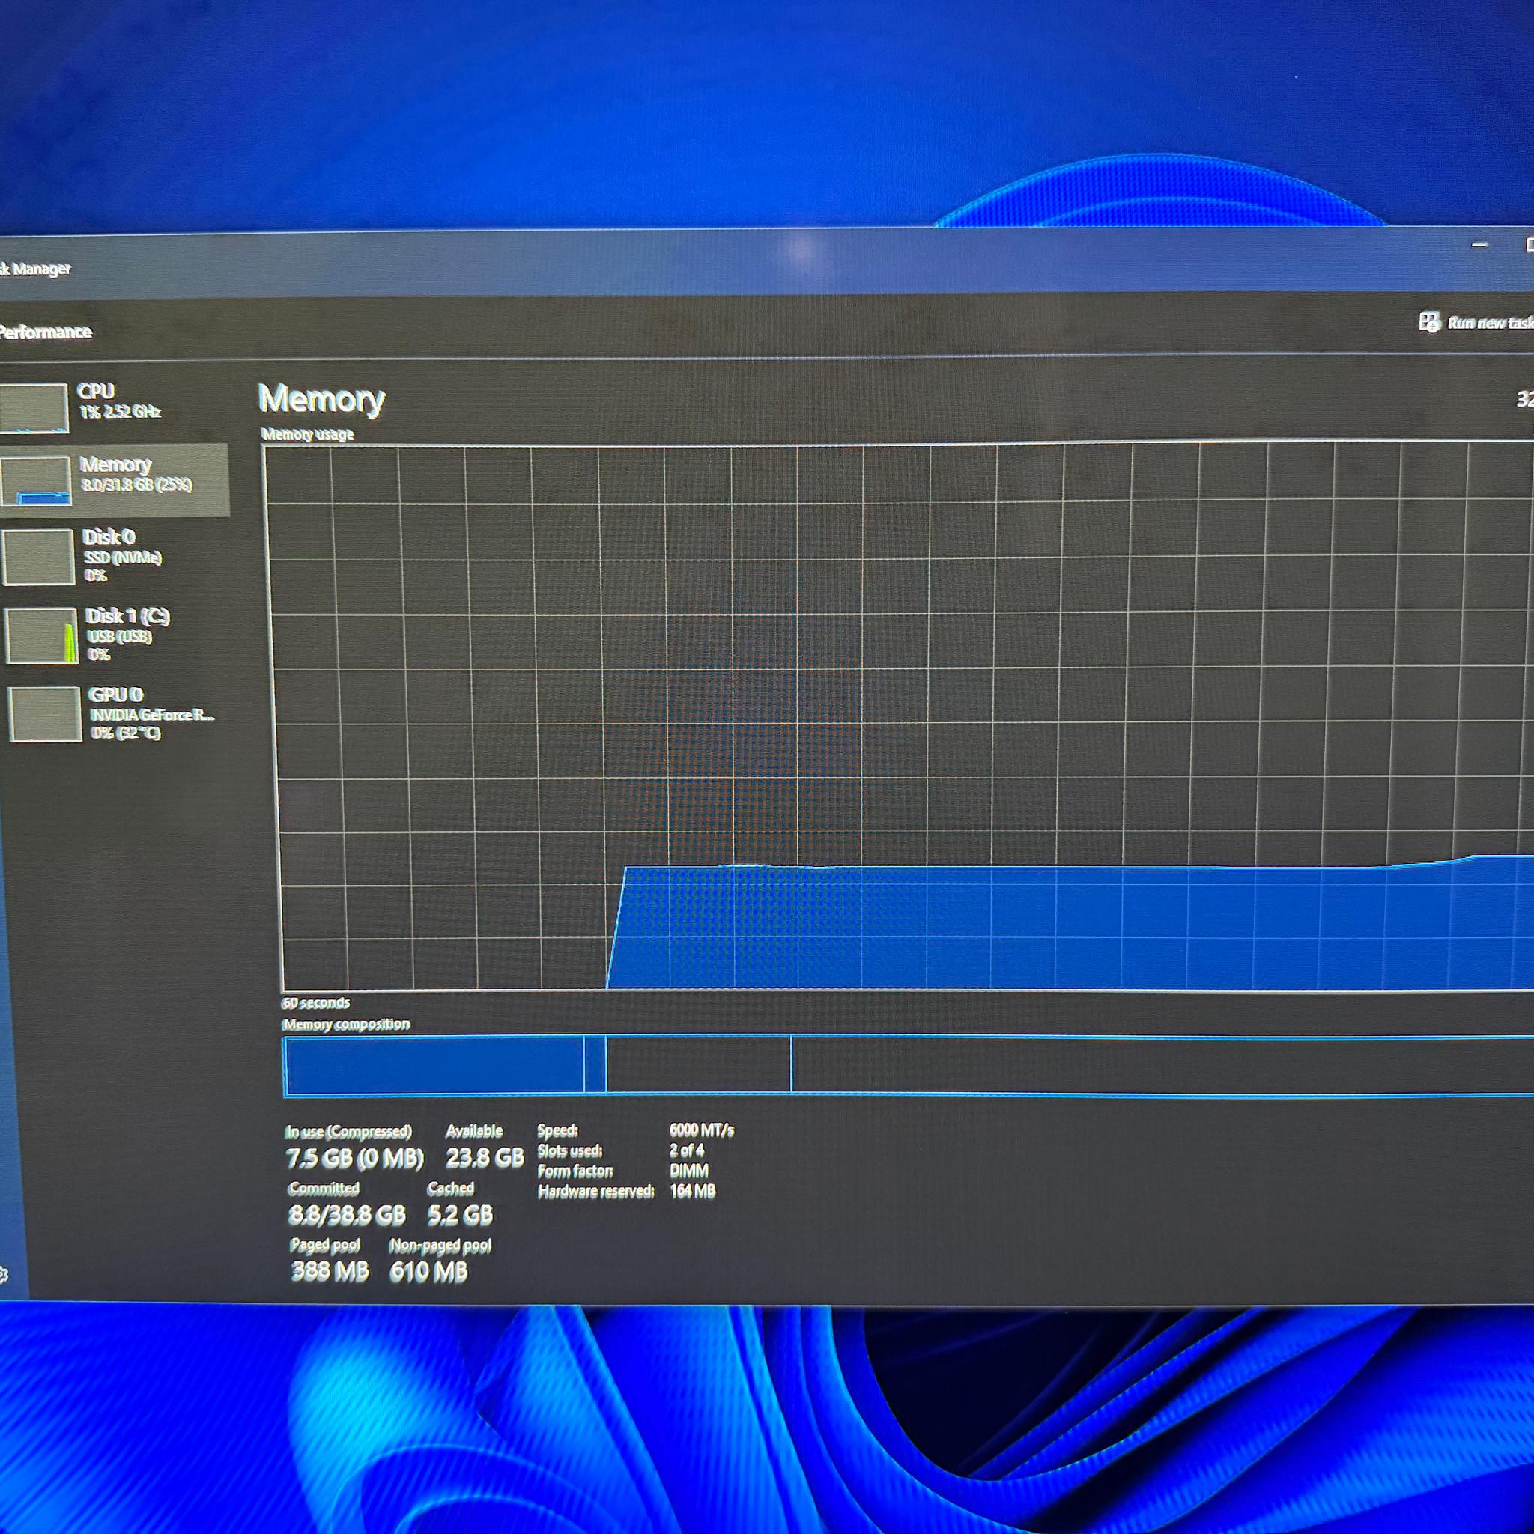Select the Memory performance entry
This screenshot has height=1534, width=1534.
click(x=114, y=480)
